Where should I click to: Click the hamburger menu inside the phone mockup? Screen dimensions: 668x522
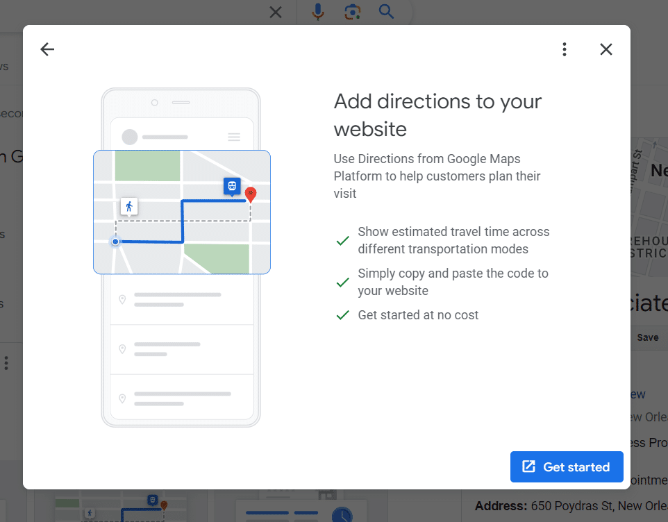(234, 137)
